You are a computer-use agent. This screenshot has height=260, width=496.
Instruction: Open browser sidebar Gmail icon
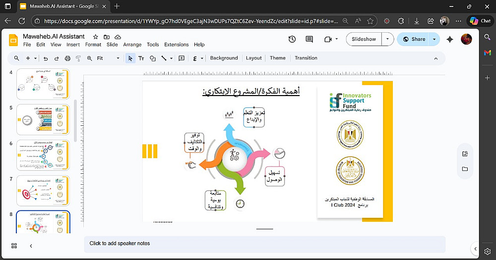click(x=487, y=53)
